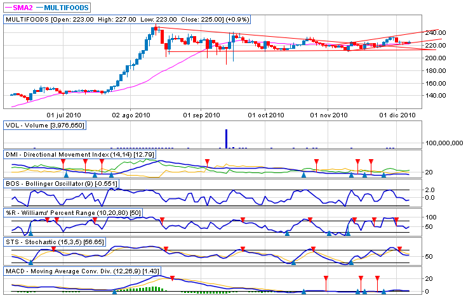Click the 01 sep 2010 date axis label

[196, 115]
